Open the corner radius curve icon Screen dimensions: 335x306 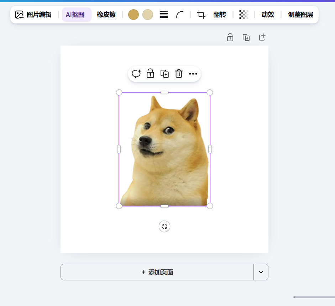click(180, 15)
